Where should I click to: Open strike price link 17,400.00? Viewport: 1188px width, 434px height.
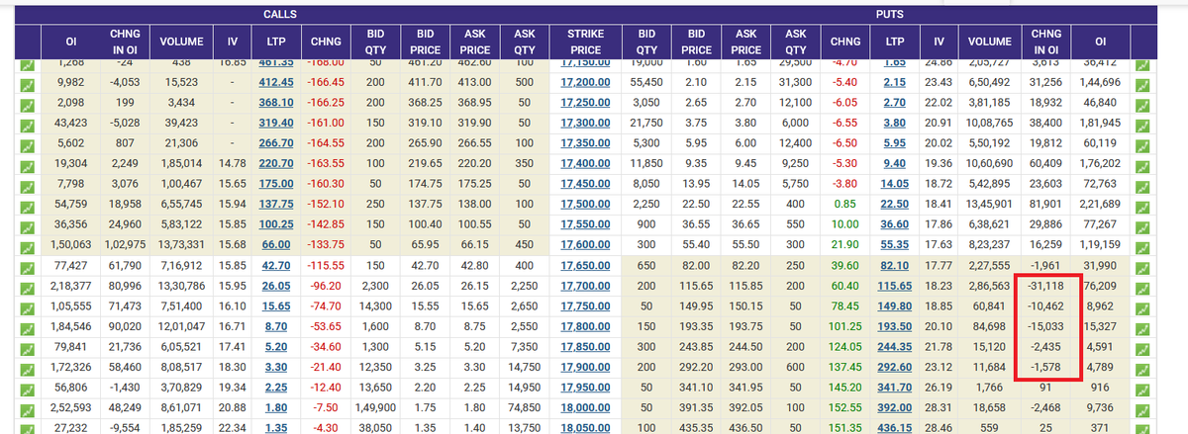(584, 162)
